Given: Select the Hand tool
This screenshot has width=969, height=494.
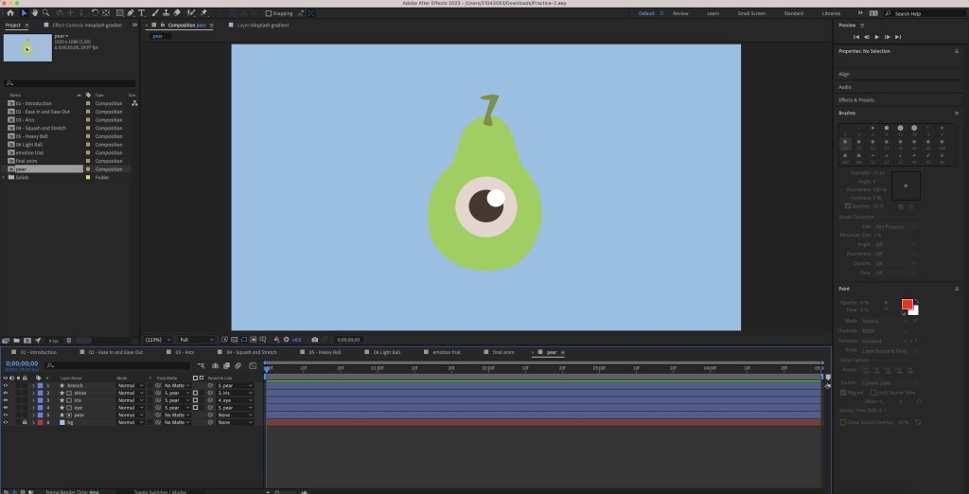Looking at the screenshot, I should [35, 13].
